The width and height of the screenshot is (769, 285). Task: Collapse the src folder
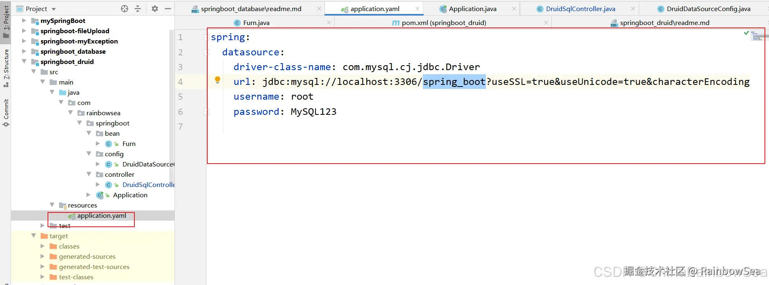(34, 72)
